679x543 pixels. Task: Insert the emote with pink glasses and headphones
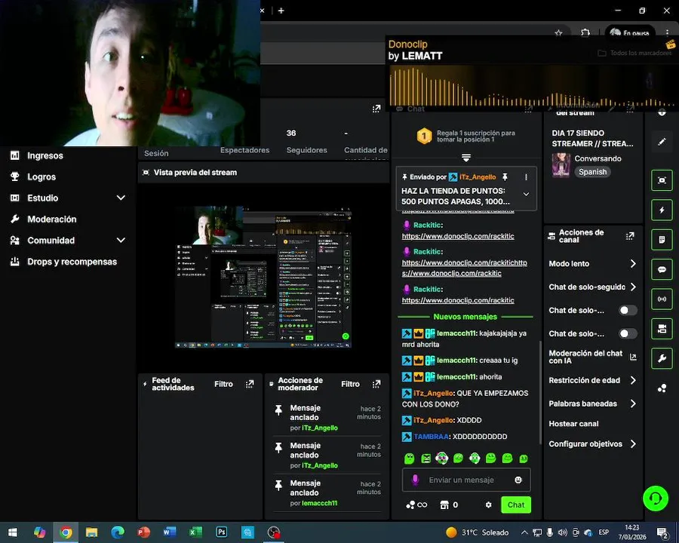pyautogui.click(x=441, y=458)
